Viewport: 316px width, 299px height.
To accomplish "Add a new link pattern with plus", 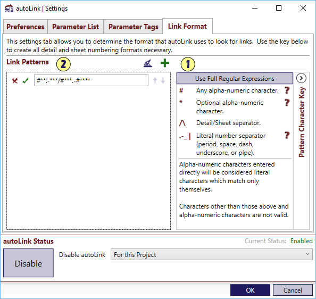I will (165, 63).
